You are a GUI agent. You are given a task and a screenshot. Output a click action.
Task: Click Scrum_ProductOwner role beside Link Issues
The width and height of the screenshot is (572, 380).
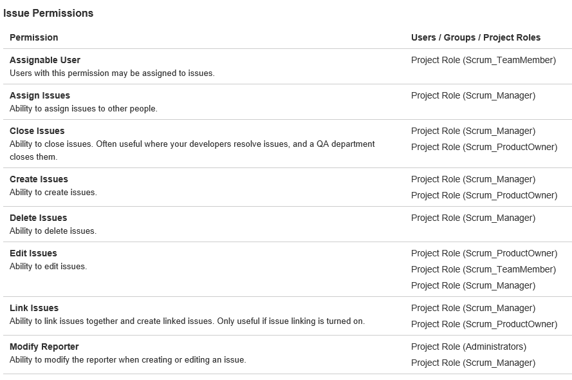pos(484,324)
